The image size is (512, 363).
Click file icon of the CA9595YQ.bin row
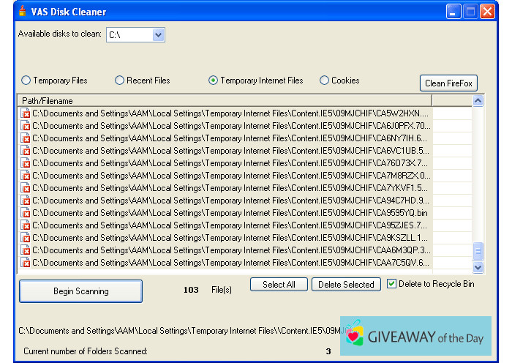click(x=26, y=213)
